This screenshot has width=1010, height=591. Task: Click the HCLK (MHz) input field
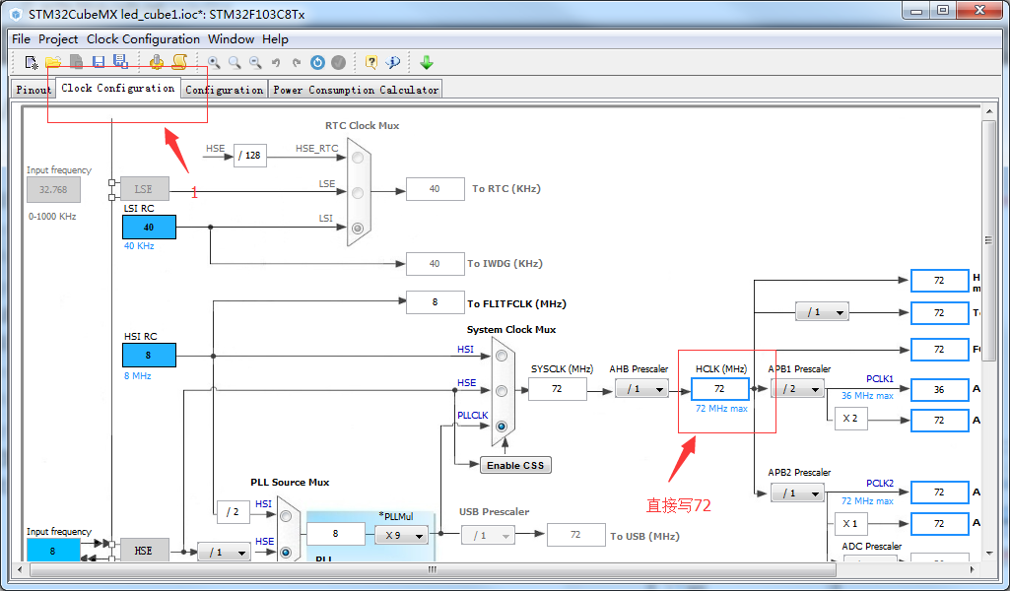719,389
